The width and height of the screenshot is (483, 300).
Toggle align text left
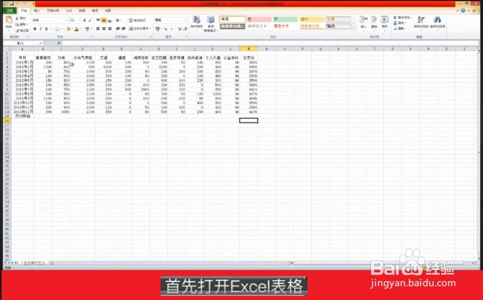click(98, 29)
